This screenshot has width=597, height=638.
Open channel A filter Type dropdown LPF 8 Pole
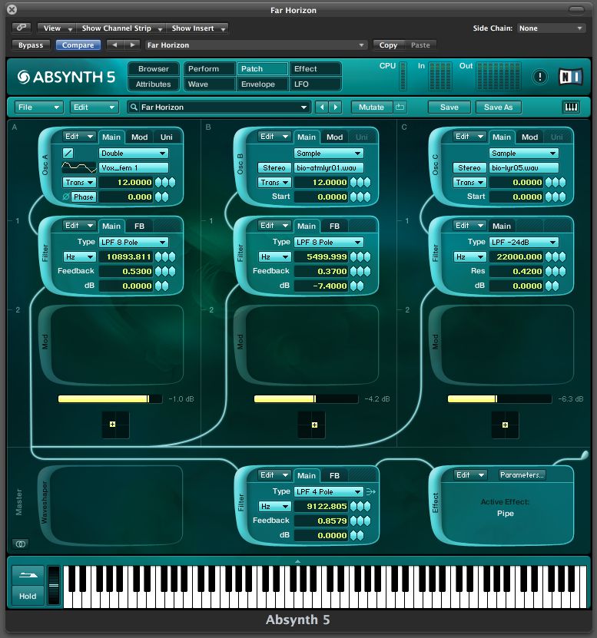click(x=133, y=242)
